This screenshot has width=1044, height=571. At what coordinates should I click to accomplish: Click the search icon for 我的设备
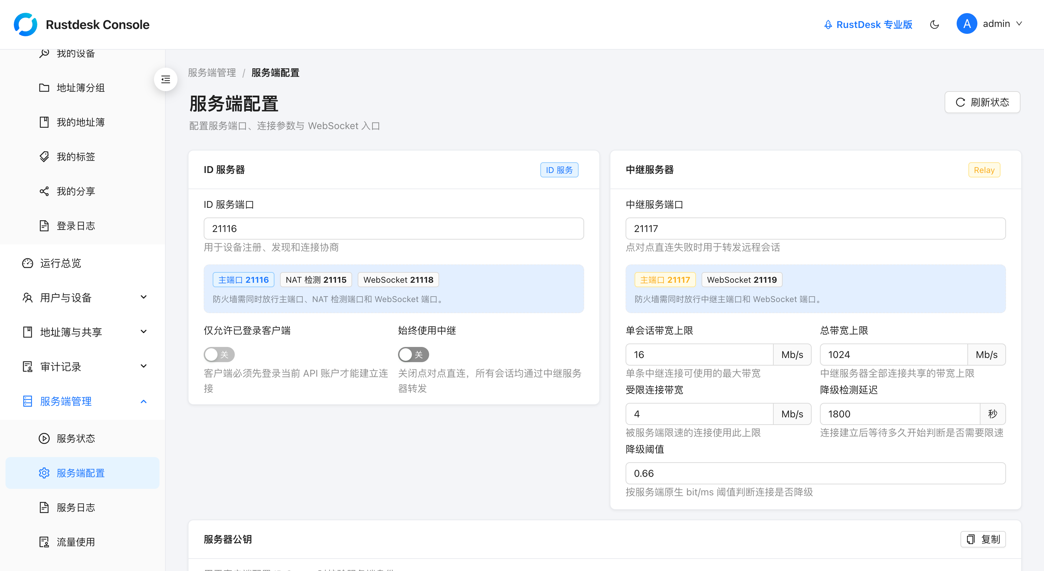[44, 53]
